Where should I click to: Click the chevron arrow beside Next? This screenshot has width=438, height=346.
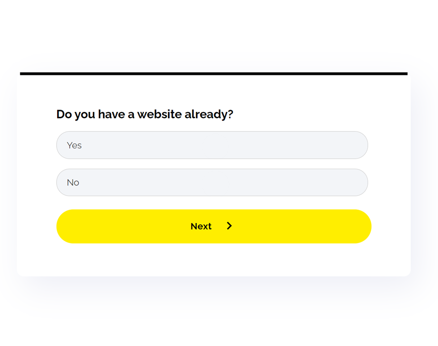(x=229, y=226)
